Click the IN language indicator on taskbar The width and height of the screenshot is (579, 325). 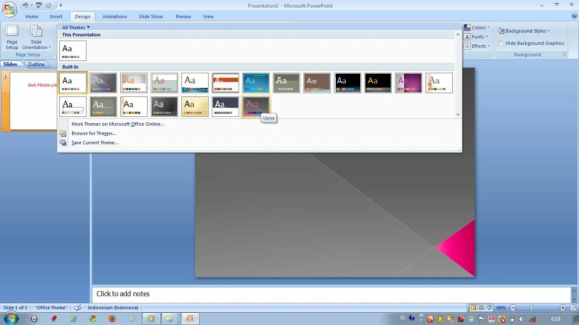click(x=402, y=318)
